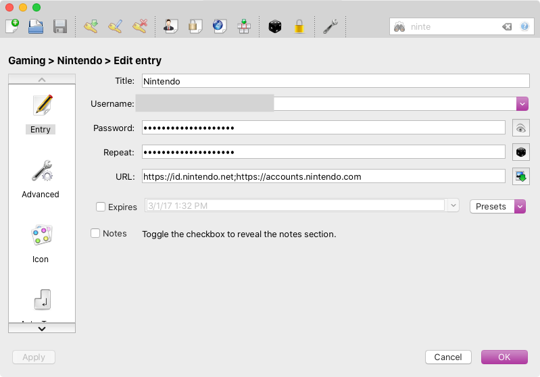
Task: Click the edit entry key-and-pencil icon
Action: click(116, 26)
